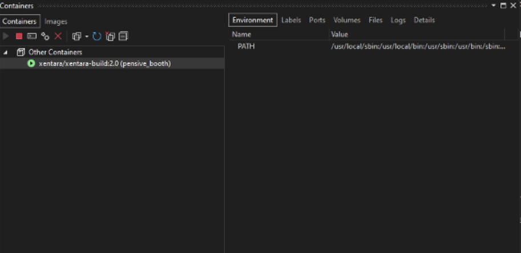Viewport: 521px width, 253px height.
Task: Collapse the Other Containers tree group
Action: pos(6,52)
